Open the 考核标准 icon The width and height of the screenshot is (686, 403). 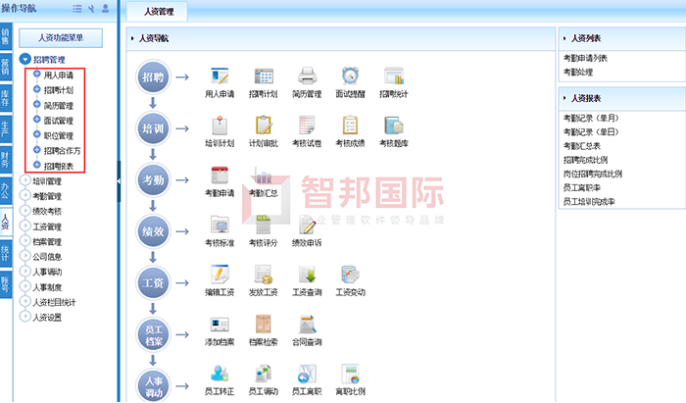(x=220, y=225)
